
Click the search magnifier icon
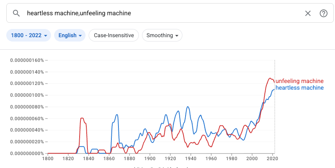(x=16, y=13)
